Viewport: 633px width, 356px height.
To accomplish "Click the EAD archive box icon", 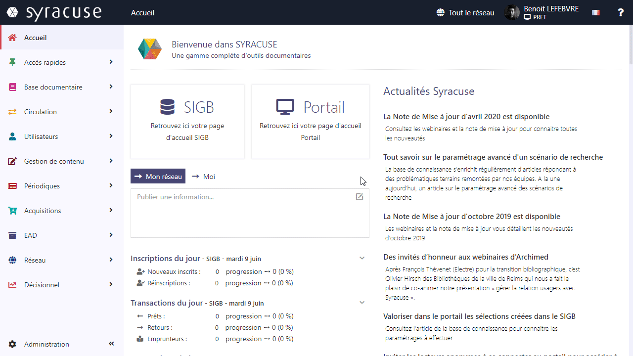I will 13,235.
